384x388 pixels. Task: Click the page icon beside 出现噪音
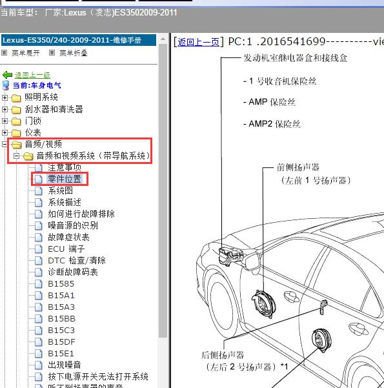tap(38, 365)
